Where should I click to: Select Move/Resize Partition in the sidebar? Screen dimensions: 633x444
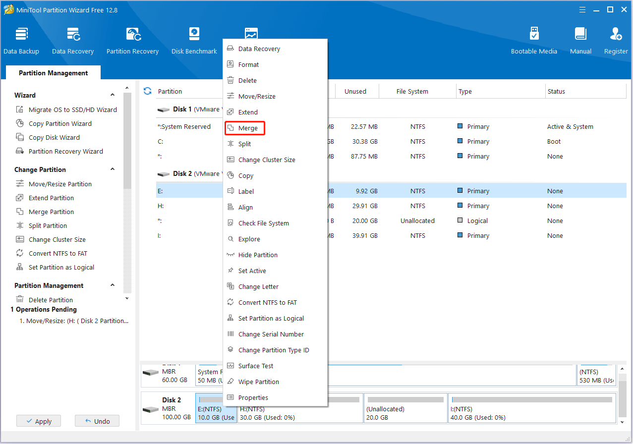(x=54, y=184)
